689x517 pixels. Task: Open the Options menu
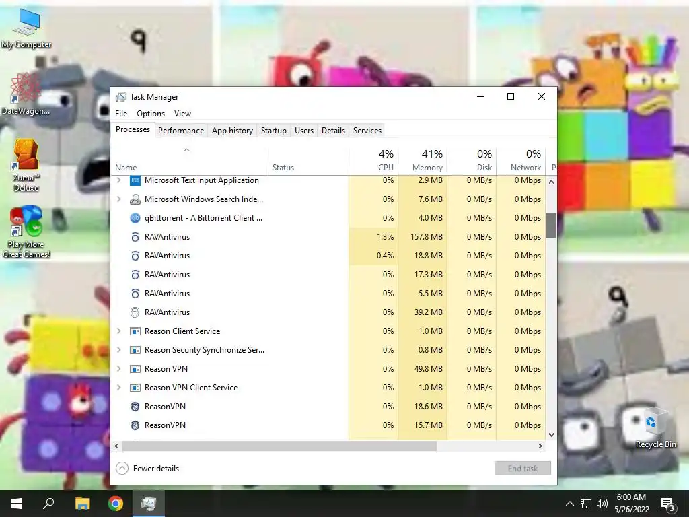[x=151, y=114]
